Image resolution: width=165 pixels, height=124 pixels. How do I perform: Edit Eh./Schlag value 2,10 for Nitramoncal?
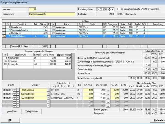coord(100,90)
